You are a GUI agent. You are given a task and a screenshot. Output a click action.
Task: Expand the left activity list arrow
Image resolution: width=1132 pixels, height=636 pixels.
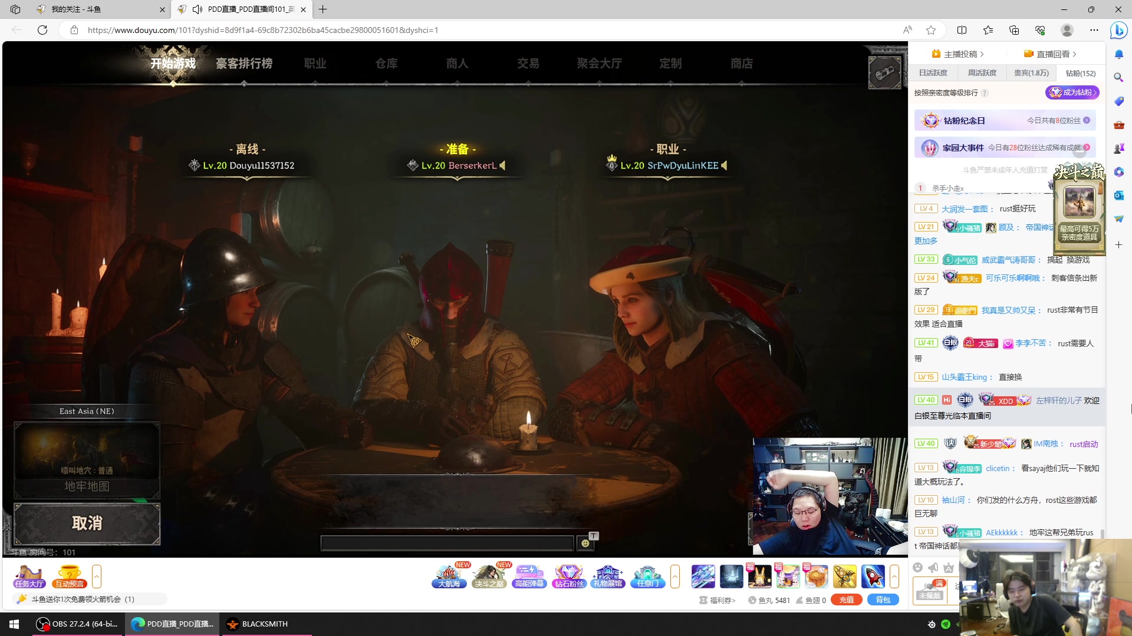pyautogui.click(x=97, y=577)
